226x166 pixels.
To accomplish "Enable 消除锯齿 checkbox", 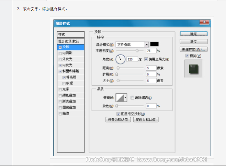I will coord(132,98).
